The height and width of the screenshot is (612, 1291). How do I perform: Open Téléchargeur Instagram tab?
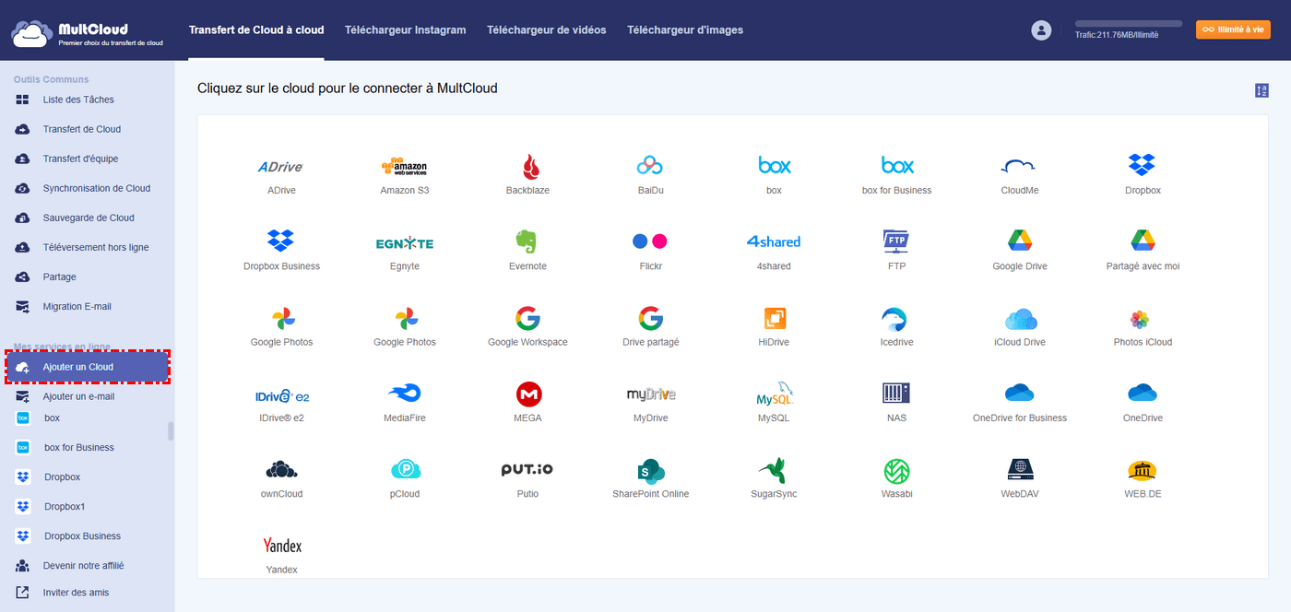point(405,30)
